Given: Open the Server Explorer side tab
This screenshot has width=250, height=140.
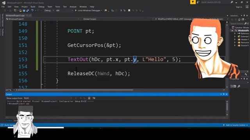Looking at the screenshot, I should [x=3, y=20].
